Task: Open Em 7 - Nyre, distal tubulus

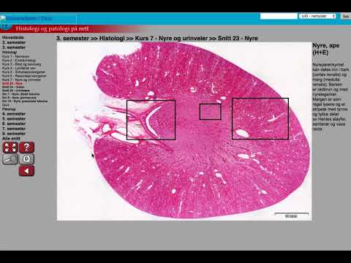Action: tap(20, 94)
